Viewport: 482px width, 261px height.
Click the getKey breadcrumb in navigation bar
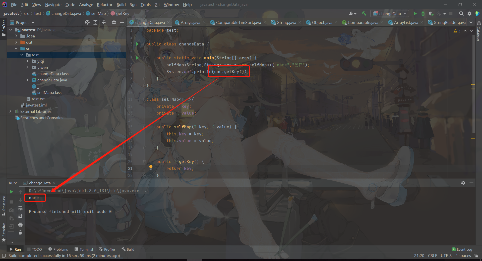pyautogui.click(x=120, y=14)
